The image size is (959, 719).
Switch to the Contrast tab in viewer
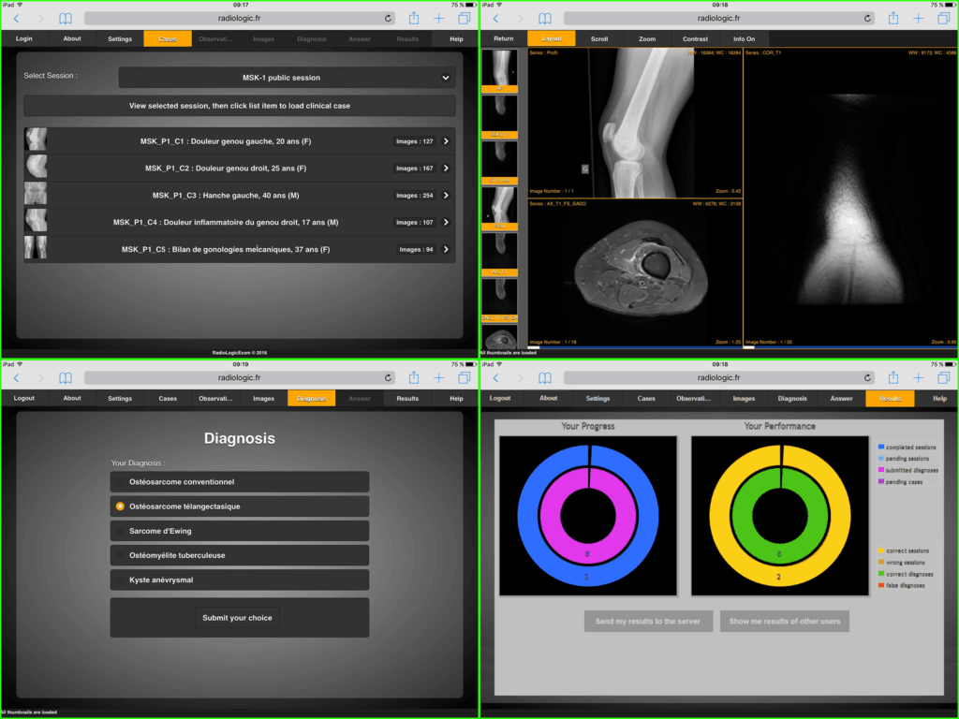695,38
